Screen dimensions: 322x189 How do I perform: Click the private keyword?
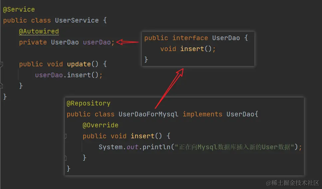pyautogui.click(x=33, y=42)
